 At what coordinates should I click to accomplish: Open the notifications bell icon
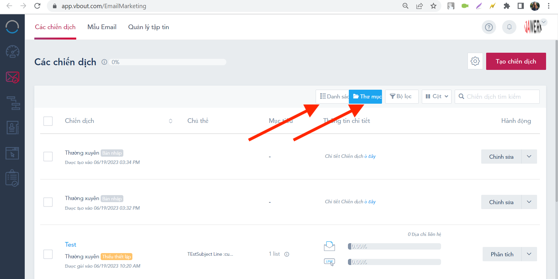(509, 27)
